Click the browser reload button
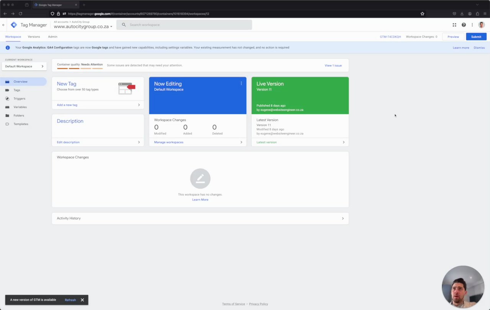 coord(20,14)
